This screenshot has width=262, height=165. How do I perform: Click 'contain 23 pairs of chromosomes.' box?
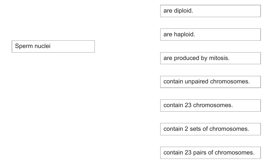click(210, 153)
